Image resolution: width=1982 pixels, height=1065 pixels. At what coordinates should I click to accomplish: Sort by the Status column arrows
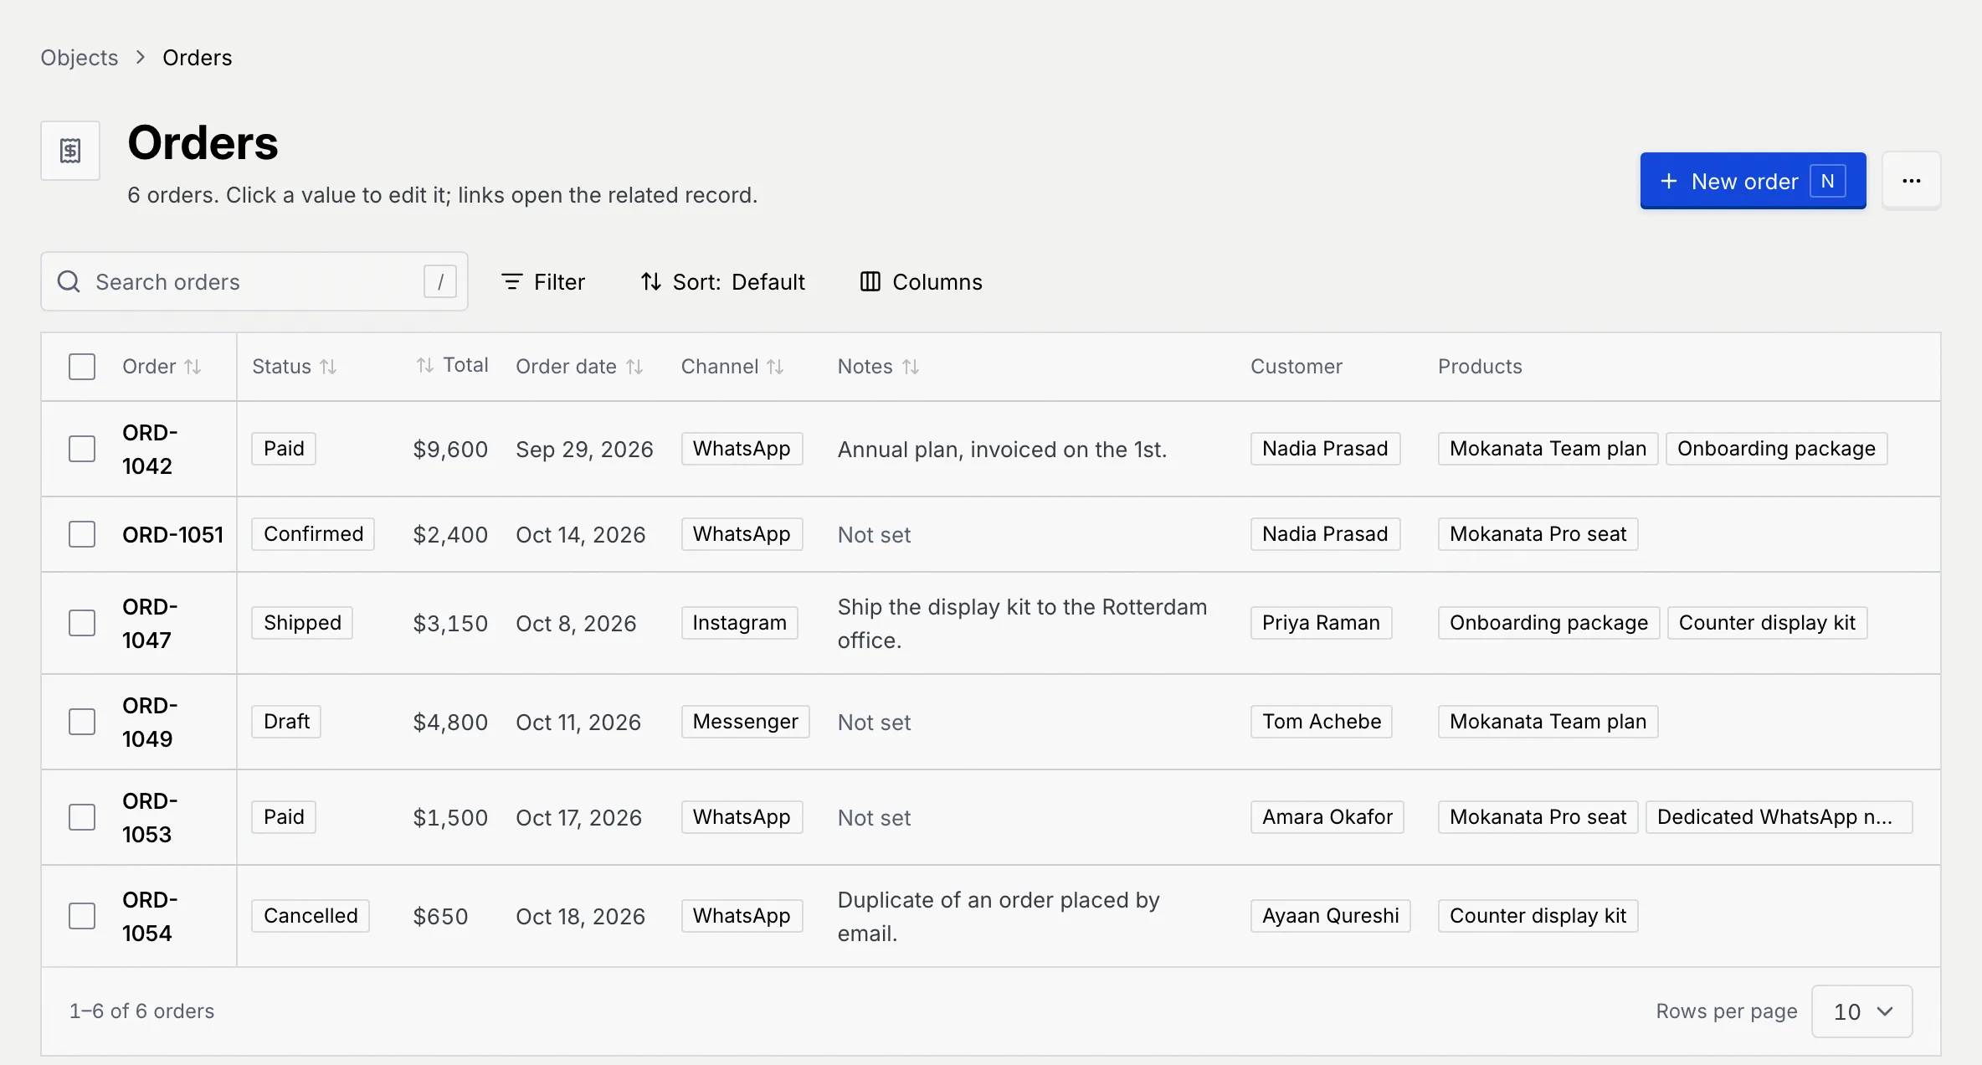point(328,367)
